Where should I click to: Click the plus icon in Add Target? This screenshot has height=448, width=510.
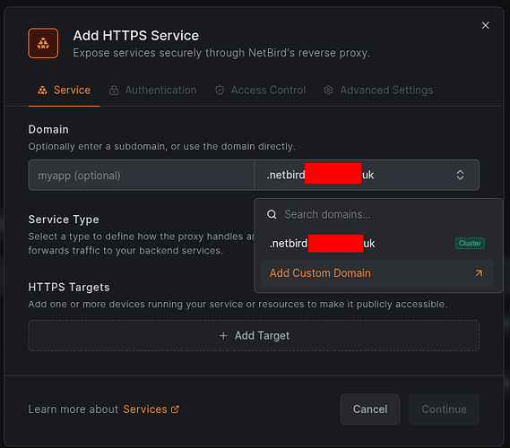pyautogui.click(x=223, y=335)
